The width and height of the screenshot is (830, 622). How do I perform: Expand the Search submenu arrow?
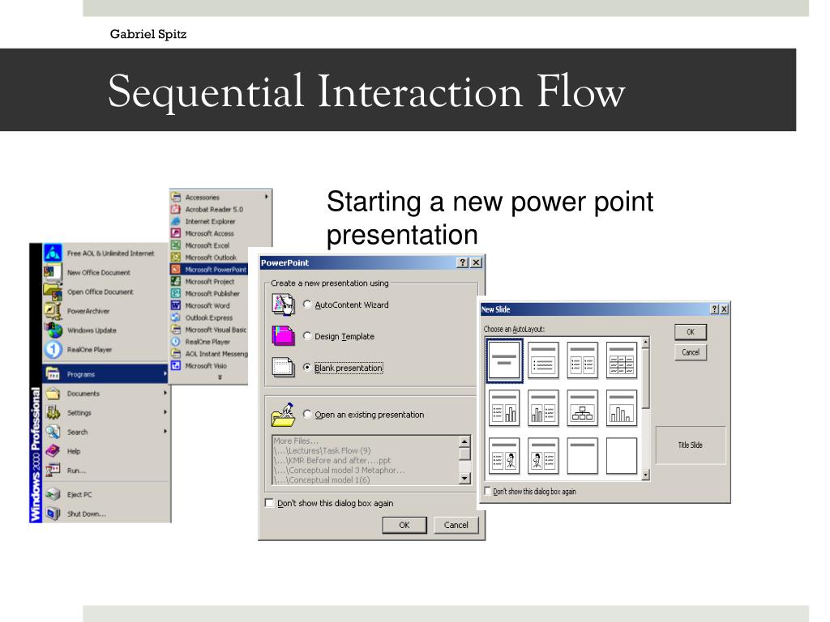(165, 432)
